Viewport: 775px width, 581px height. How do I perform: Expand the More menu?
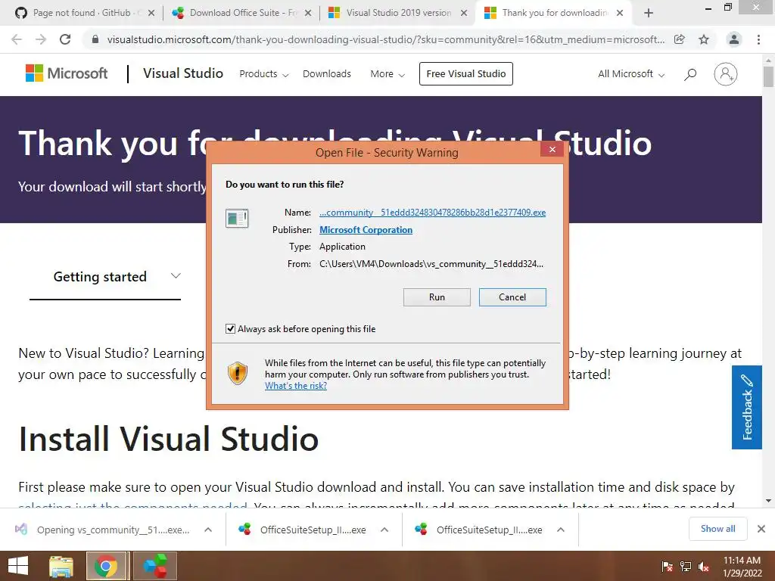(x=387, y=74)
